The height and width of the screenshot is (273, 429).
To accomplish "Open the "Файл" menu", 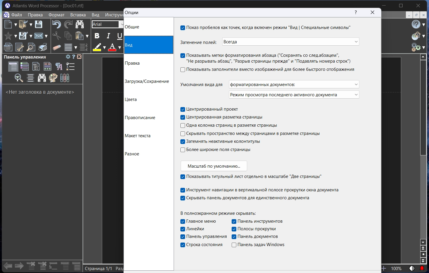I will tap(17, 15).
